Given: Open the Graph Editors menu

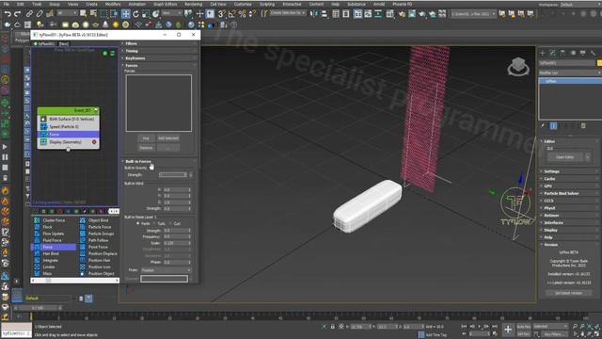Looking at the screenshot, I should [166, 4].
